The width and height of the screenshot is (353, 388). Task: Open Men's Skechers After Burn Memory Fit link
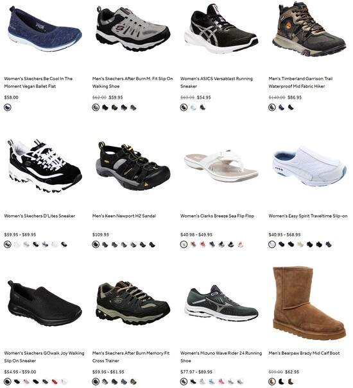coord(131,357)
